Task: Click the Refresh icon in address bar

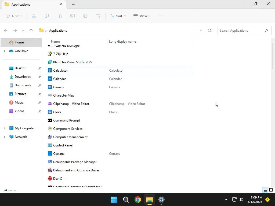Action: tap(209, 30)
